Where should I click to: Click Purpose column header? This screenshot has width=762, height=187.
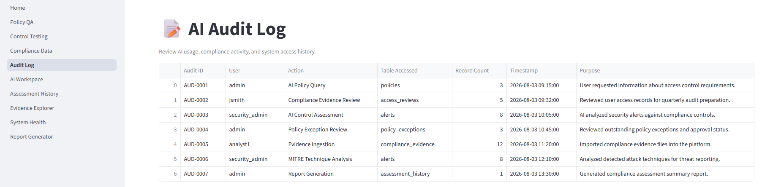[x=665, y=71]
